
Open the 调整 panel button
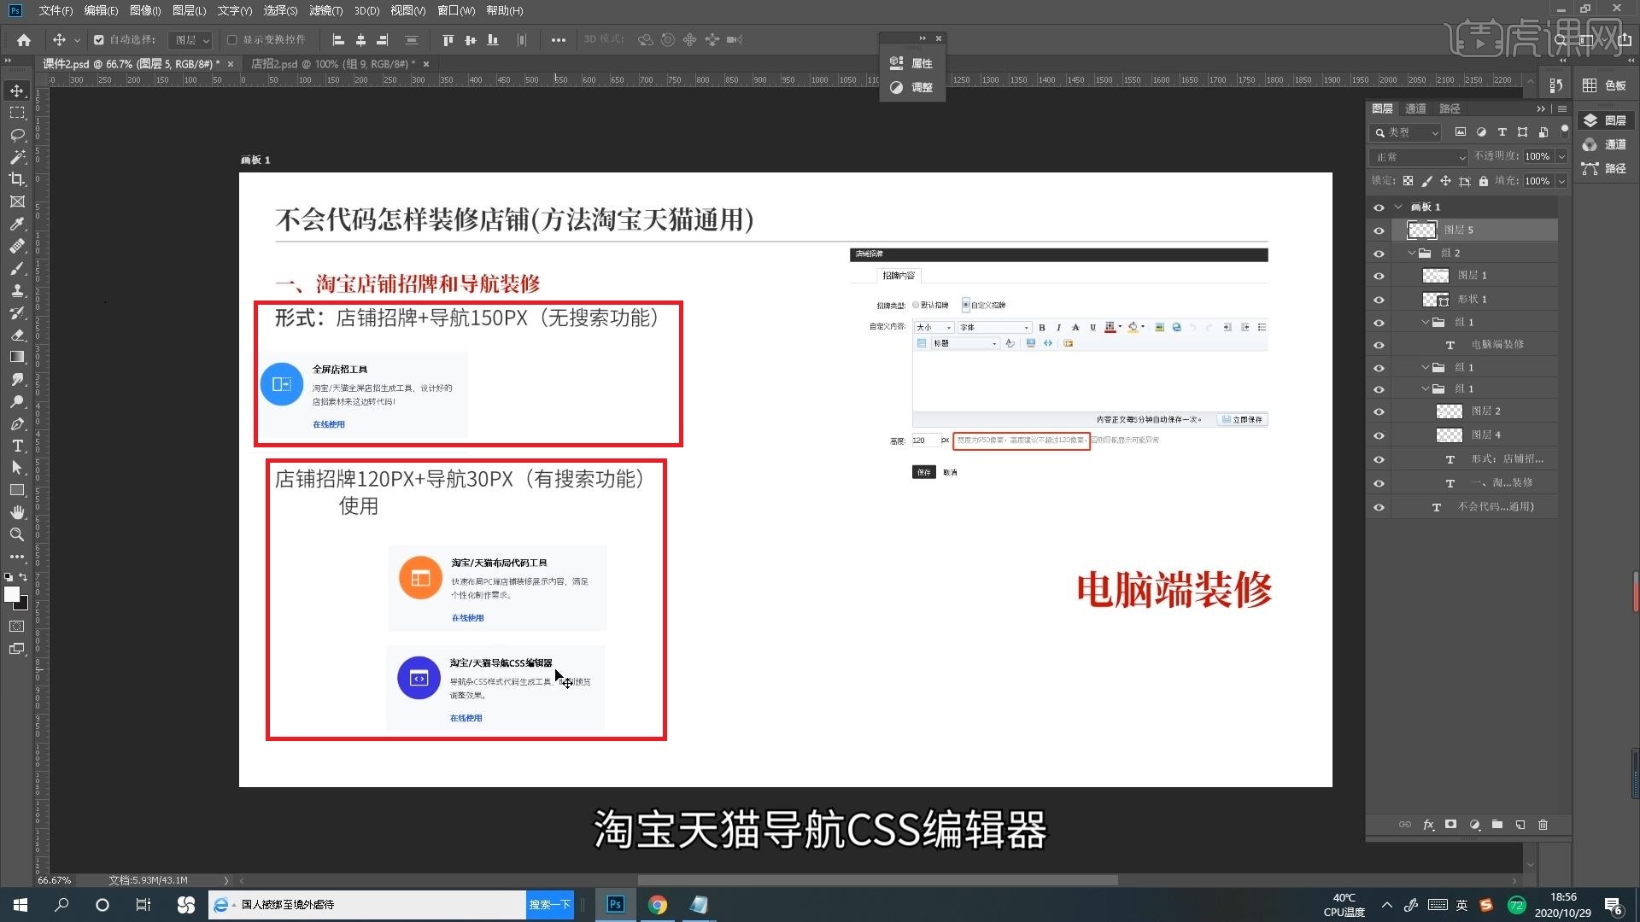pyautogui.click(x=912, y=87)
